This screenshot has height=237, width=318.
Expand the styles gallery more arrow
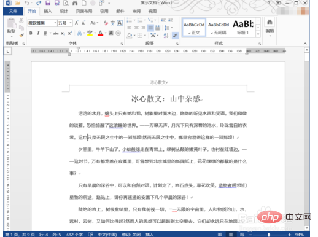[258, 34]
